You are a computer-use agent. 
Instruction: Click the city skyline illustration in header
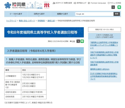pos(35,5)
